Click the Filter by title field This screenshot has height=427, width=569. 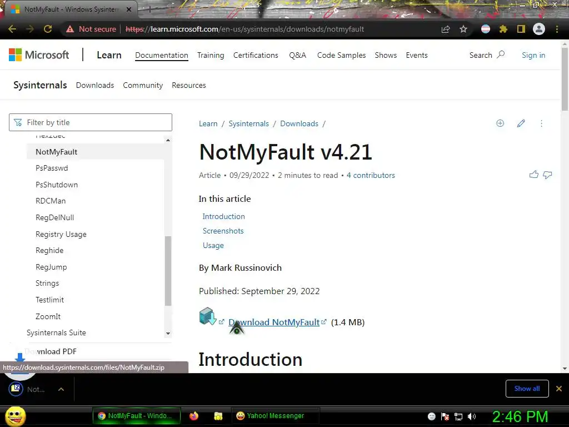coord(91,122)
